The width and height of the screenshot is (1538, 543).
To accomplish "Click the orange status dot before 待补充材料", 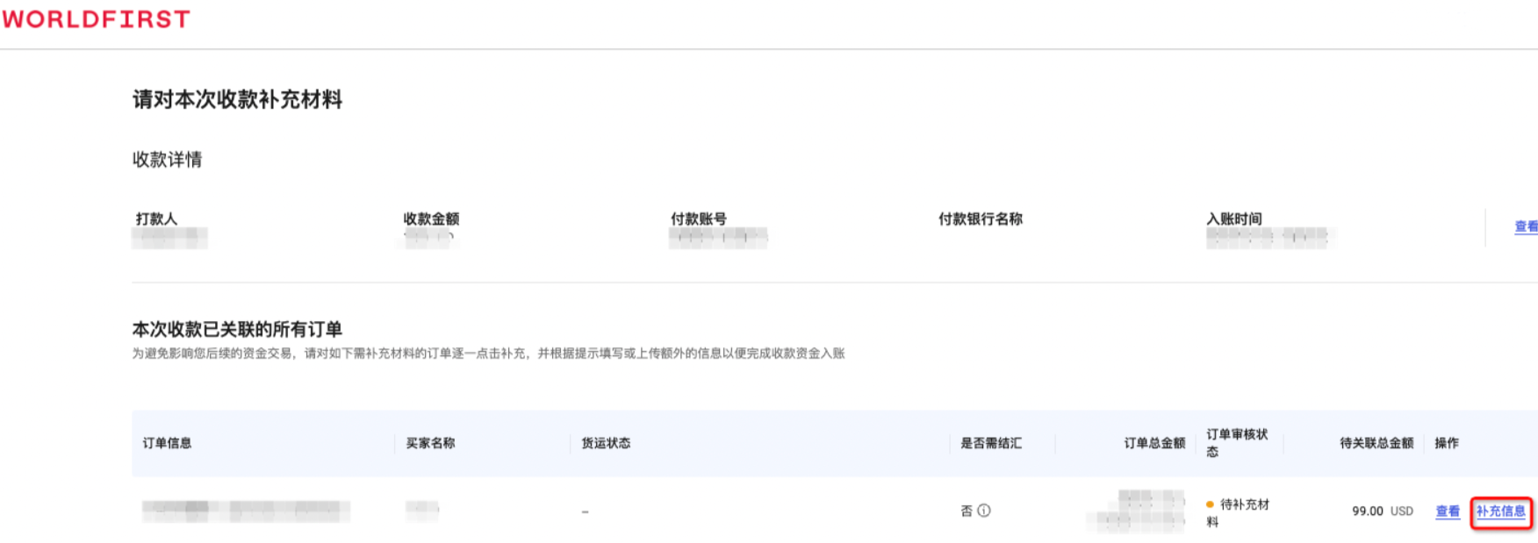I will [1208, 504].
